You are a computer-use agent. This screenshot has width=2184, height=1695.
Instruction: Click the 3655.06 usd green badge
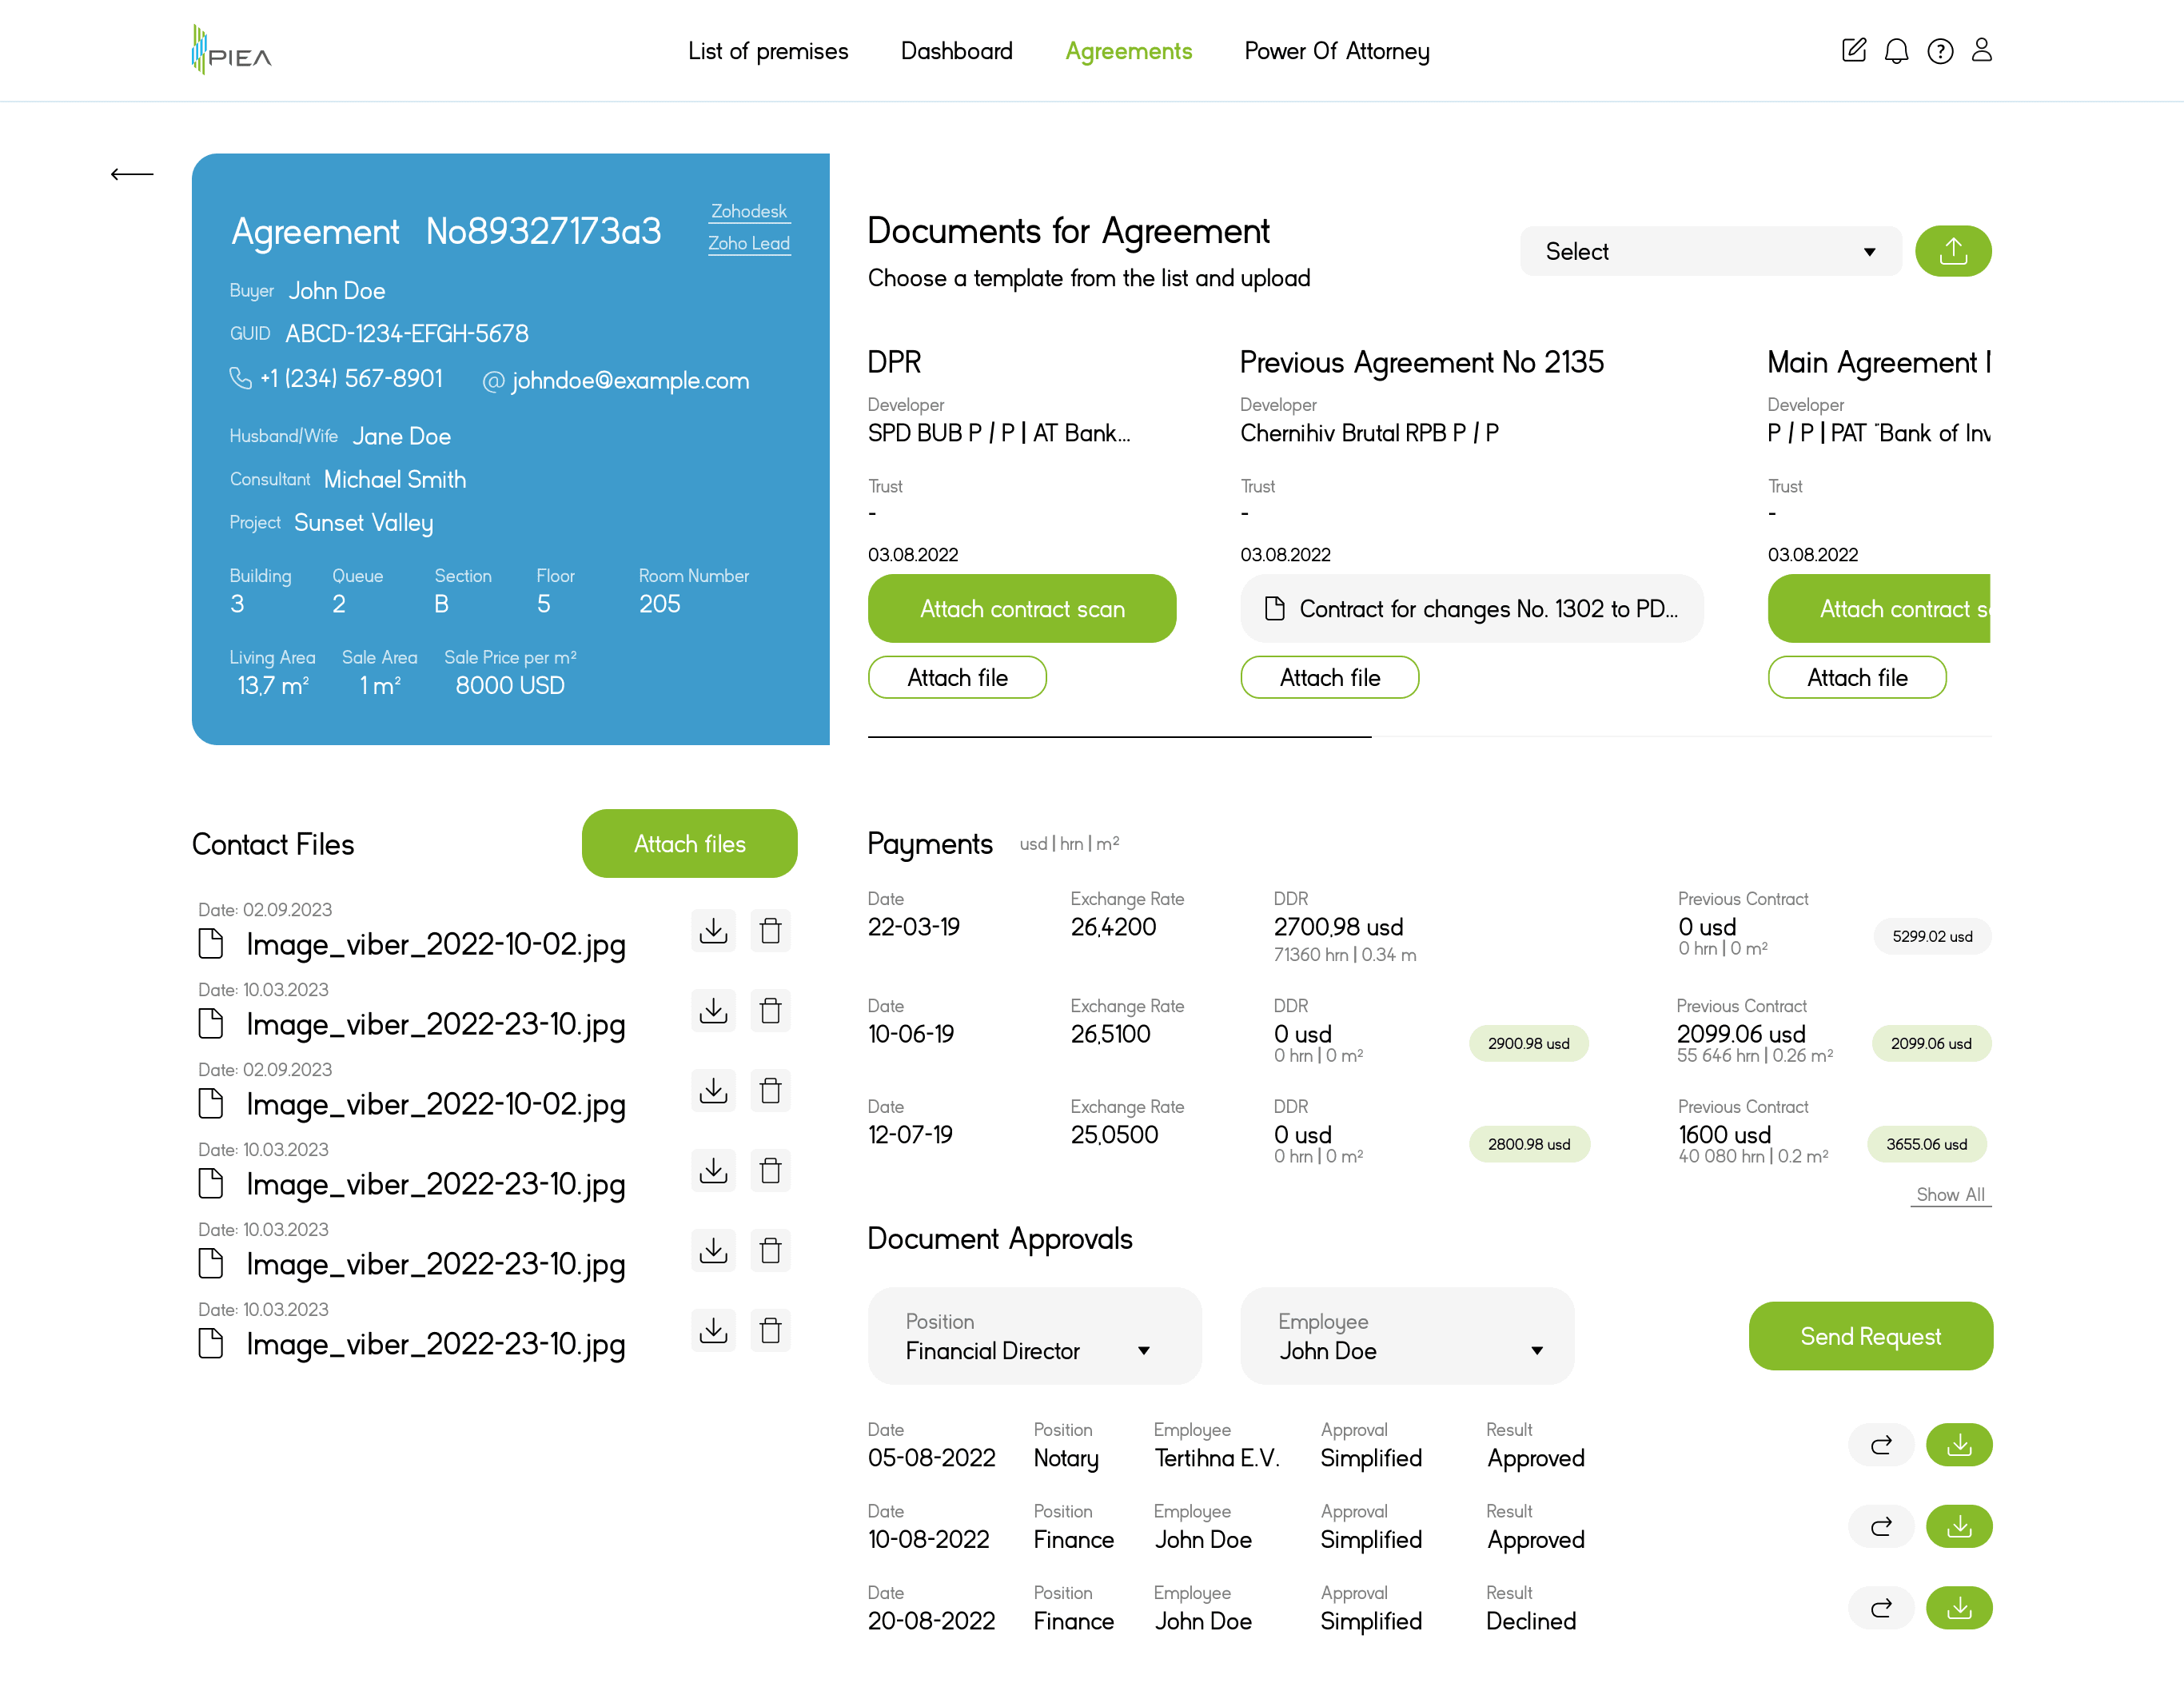point(1926,1144)
